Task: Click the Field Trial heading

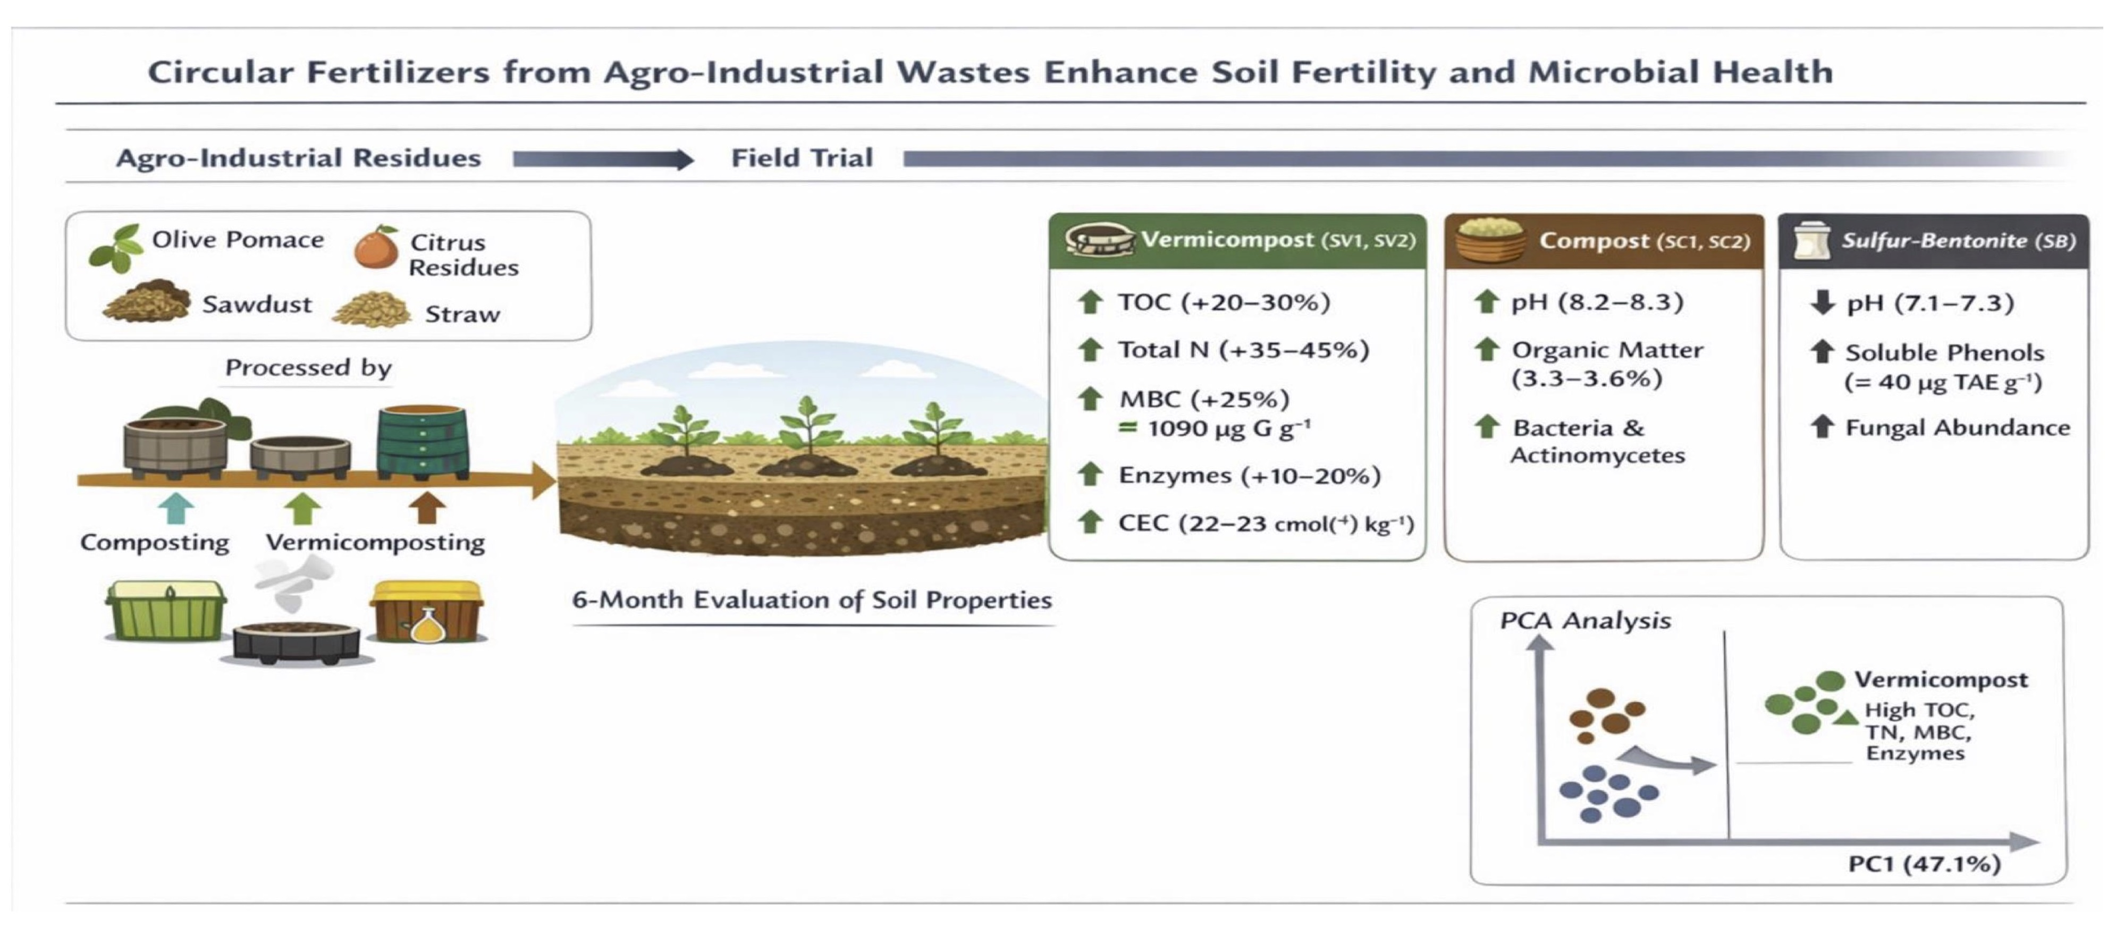Action: click(802, 158)
